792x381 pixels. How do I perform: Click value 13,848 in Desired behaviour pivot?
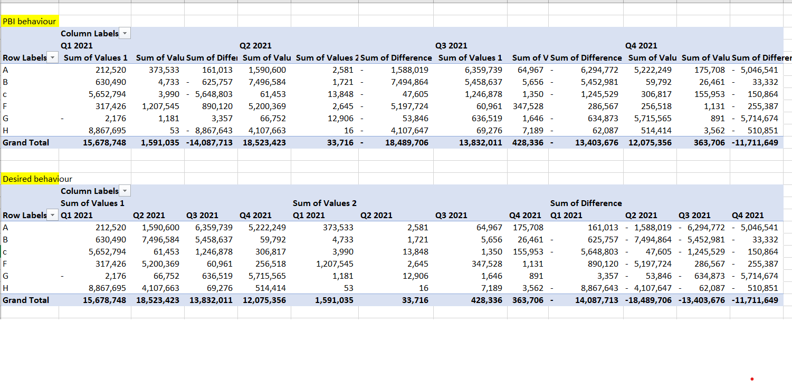pyautogui.click(x=415, y=251)
